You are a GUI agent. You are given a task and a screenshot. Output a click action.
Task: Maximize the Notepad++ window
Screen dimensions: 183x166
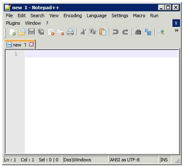click(168, 8)
